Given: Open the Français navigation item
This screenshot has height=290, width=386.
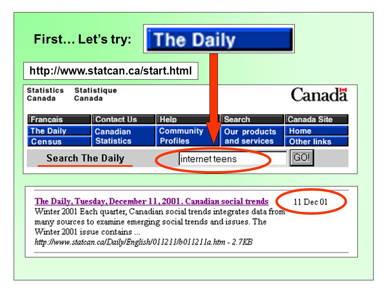Looking at the screenshot, I should coord(59,119).
